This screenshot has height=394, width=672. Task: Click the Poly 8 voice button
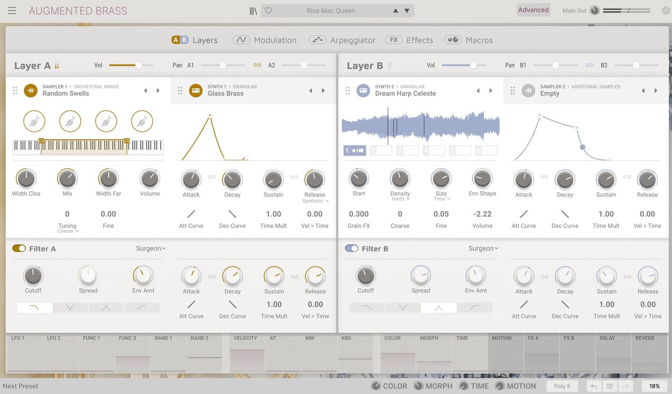(562, 386)
